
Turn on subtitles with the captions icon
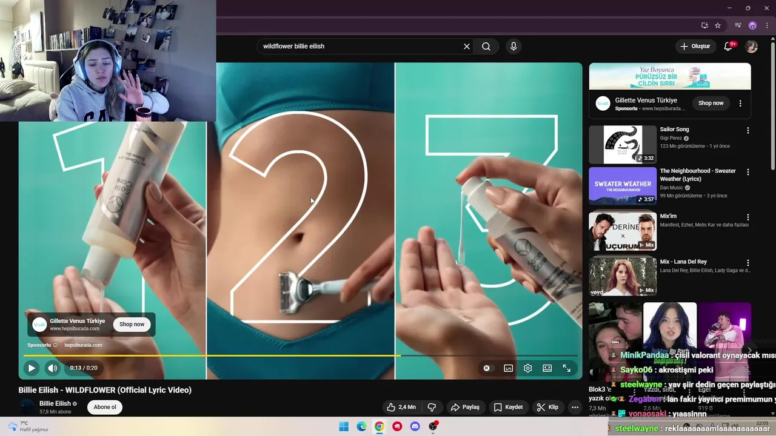508,368
